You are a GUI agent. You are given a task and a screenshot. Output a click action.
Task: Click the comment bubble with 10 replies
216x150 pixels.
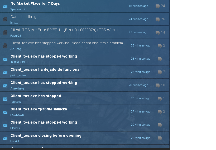[158, 85]
